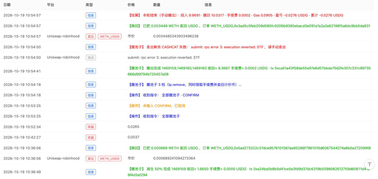Click 市价 in the 0.000689241094273364 row
Image resolution: width=378 pixels, height=179 pixels.
(x=131, y=158)
